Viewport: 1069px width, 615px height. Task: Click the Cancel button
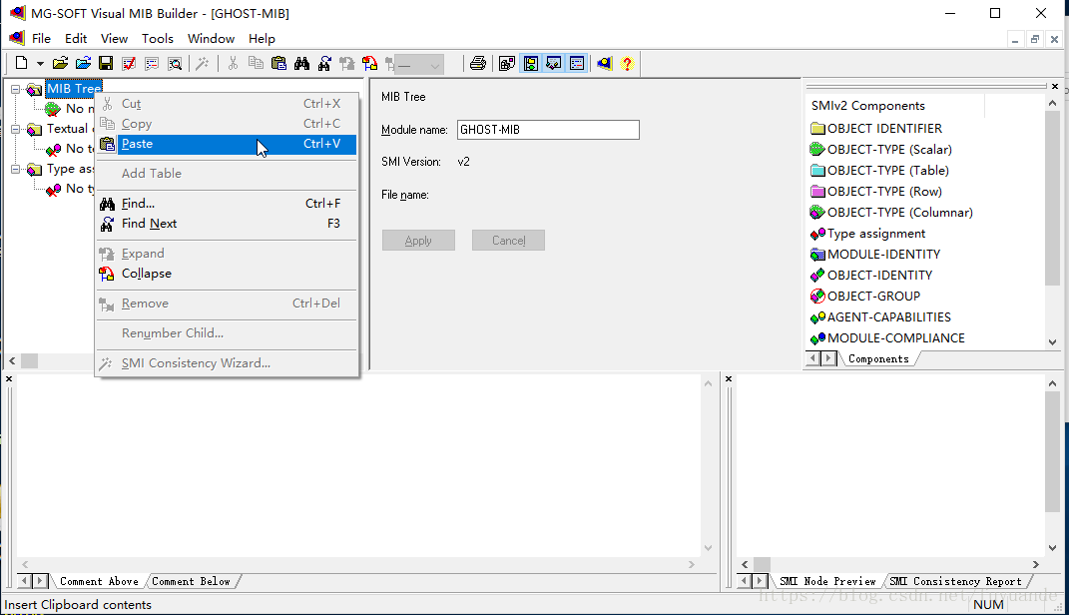[509, 241]
